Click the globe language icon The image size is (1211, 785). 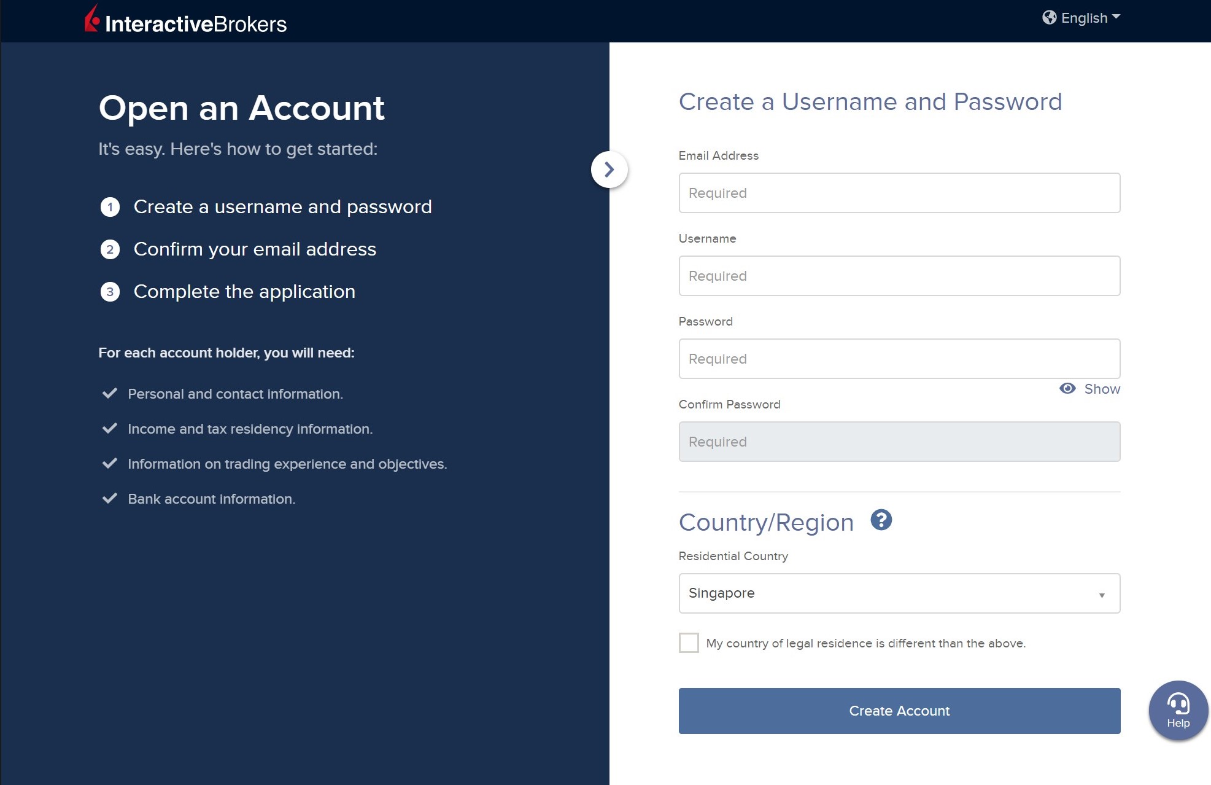1049,18
